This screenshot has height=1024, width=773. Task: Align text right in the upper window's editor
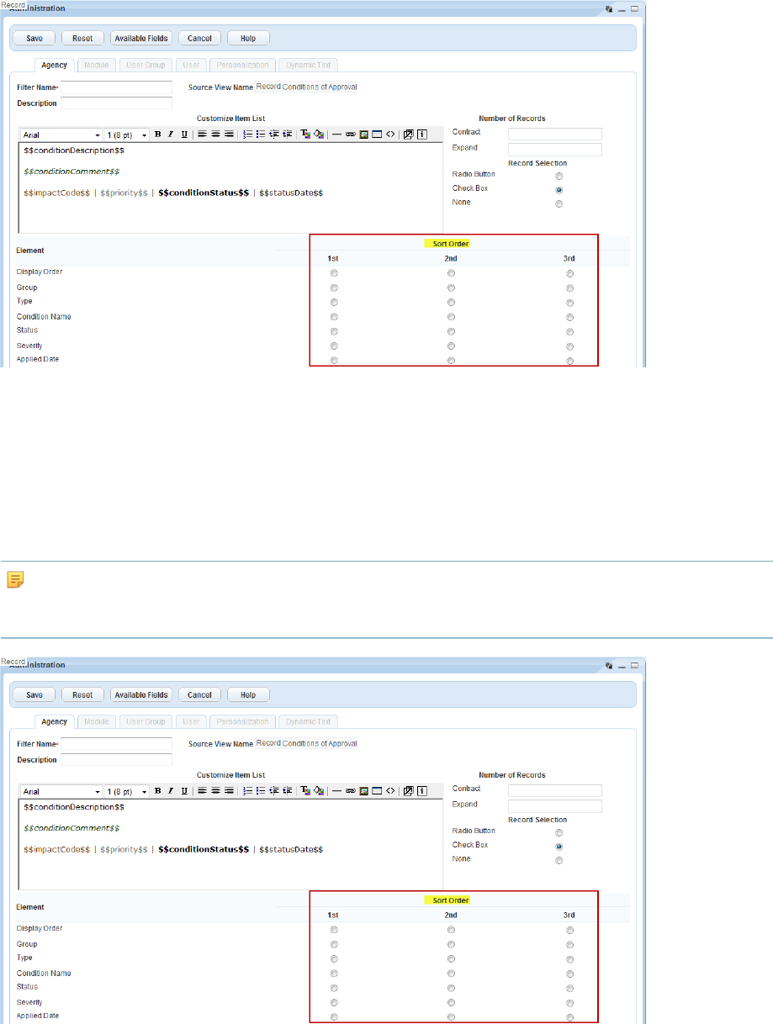[229, 135]
